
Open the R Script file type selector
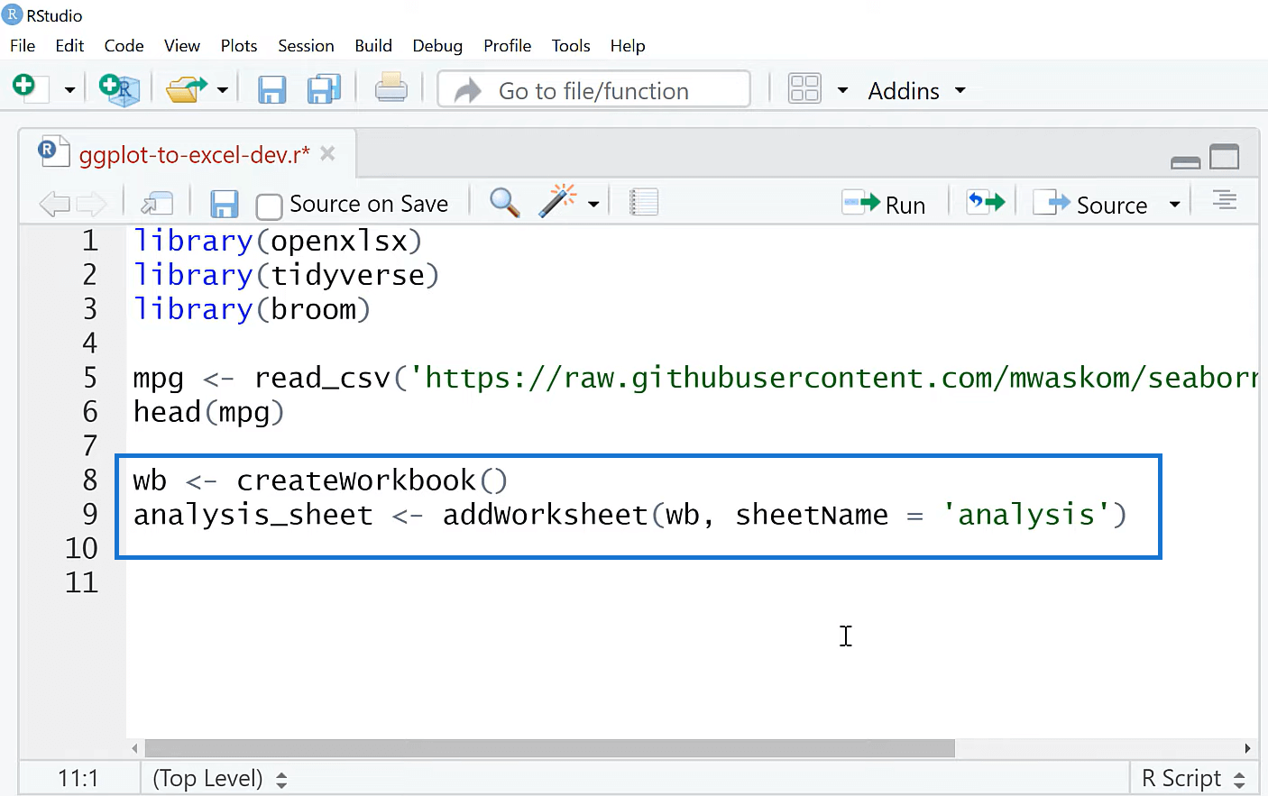click(x=1193, y=778)
